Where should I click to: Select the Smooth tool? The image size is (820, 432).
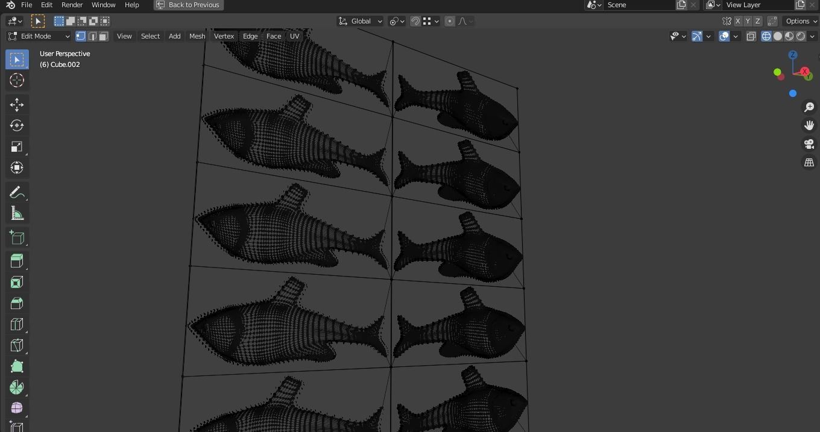tap(17, 408)
